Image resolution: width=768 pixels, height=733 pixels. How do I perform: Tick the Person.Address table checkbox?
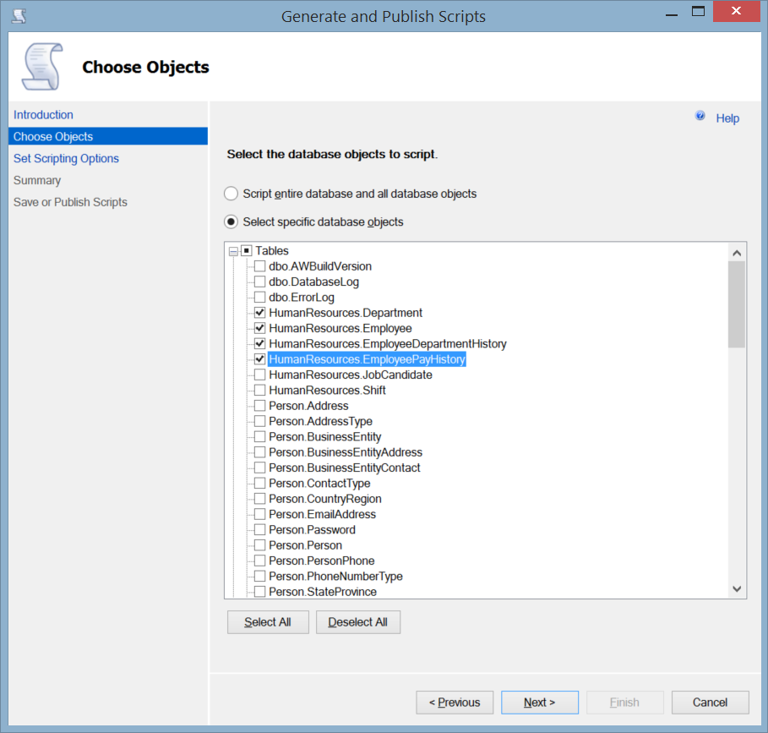260,406
